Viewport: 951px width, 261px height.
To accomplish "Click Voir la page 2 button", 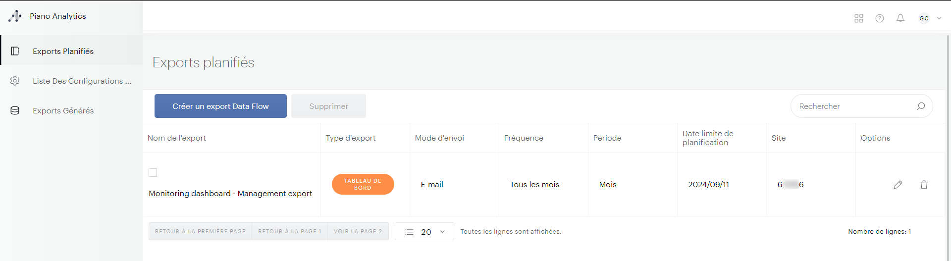I will coord(358,231).
